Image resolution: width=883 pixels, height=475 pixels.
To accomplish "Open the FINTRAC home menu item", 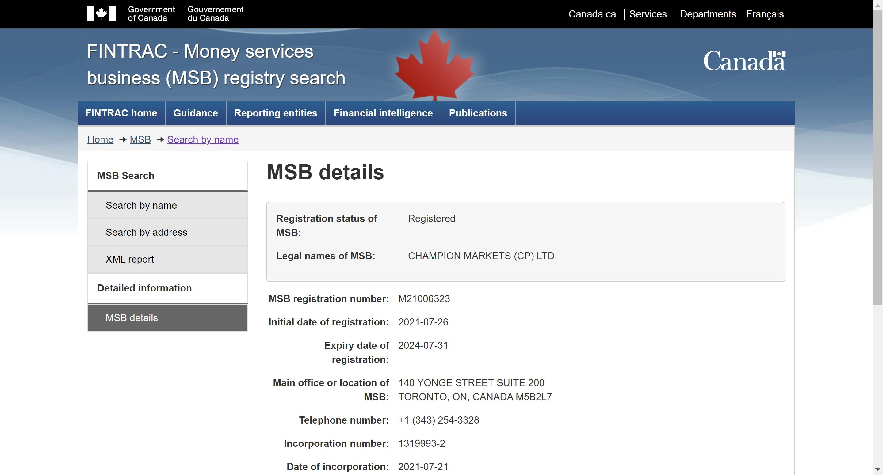I will [121, 113].
